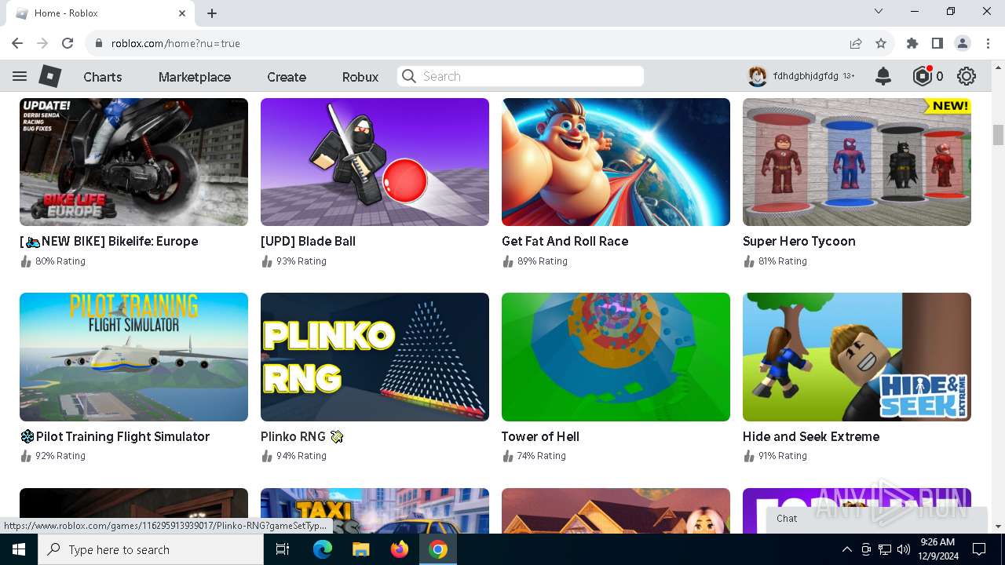Viewport: 1005px width, 565px height.
Task: Click the Chrome taskbar icon
Action: [438, 549]
